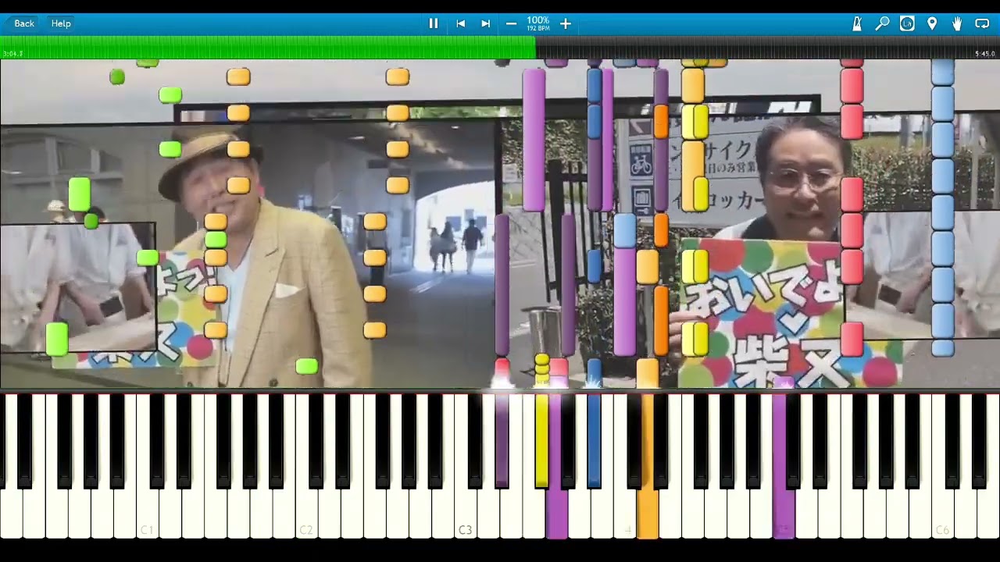This screenshot has width=1000, height=562.
Task: Toggle the 'La' note labels option
Action: (907, 23)
